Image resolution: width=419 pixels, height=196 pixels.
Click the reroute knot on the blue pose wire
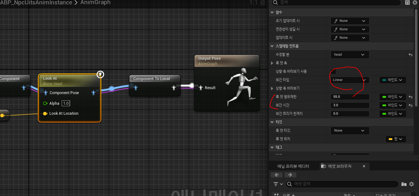coord(112,88)
